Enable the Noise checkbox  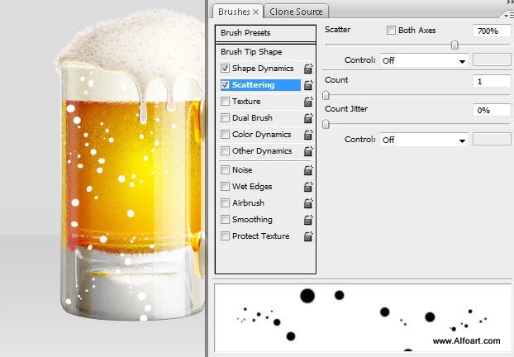pos(225,169)
